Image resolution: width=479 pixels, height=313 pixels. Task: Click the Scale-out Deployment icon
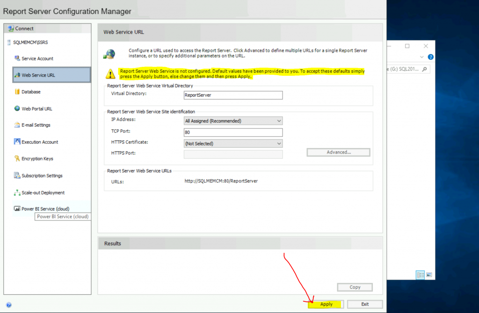pyautogui.click(x=17, y=192)
